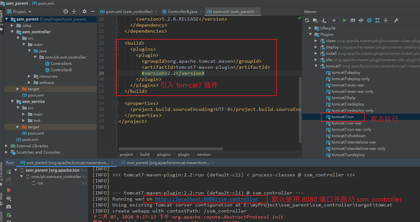Fold the build tag at line 24
Viewport: 420px width, 222px height.
click(x=117, y=43)
